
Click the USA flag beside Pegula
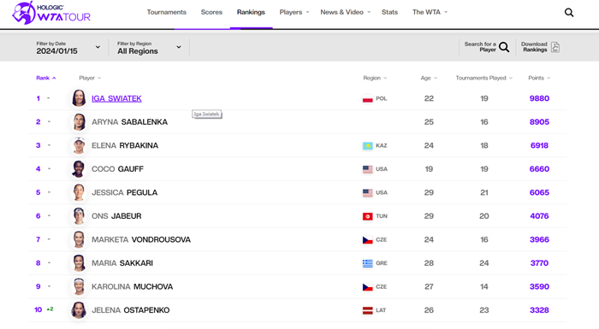tap(367, 193)
